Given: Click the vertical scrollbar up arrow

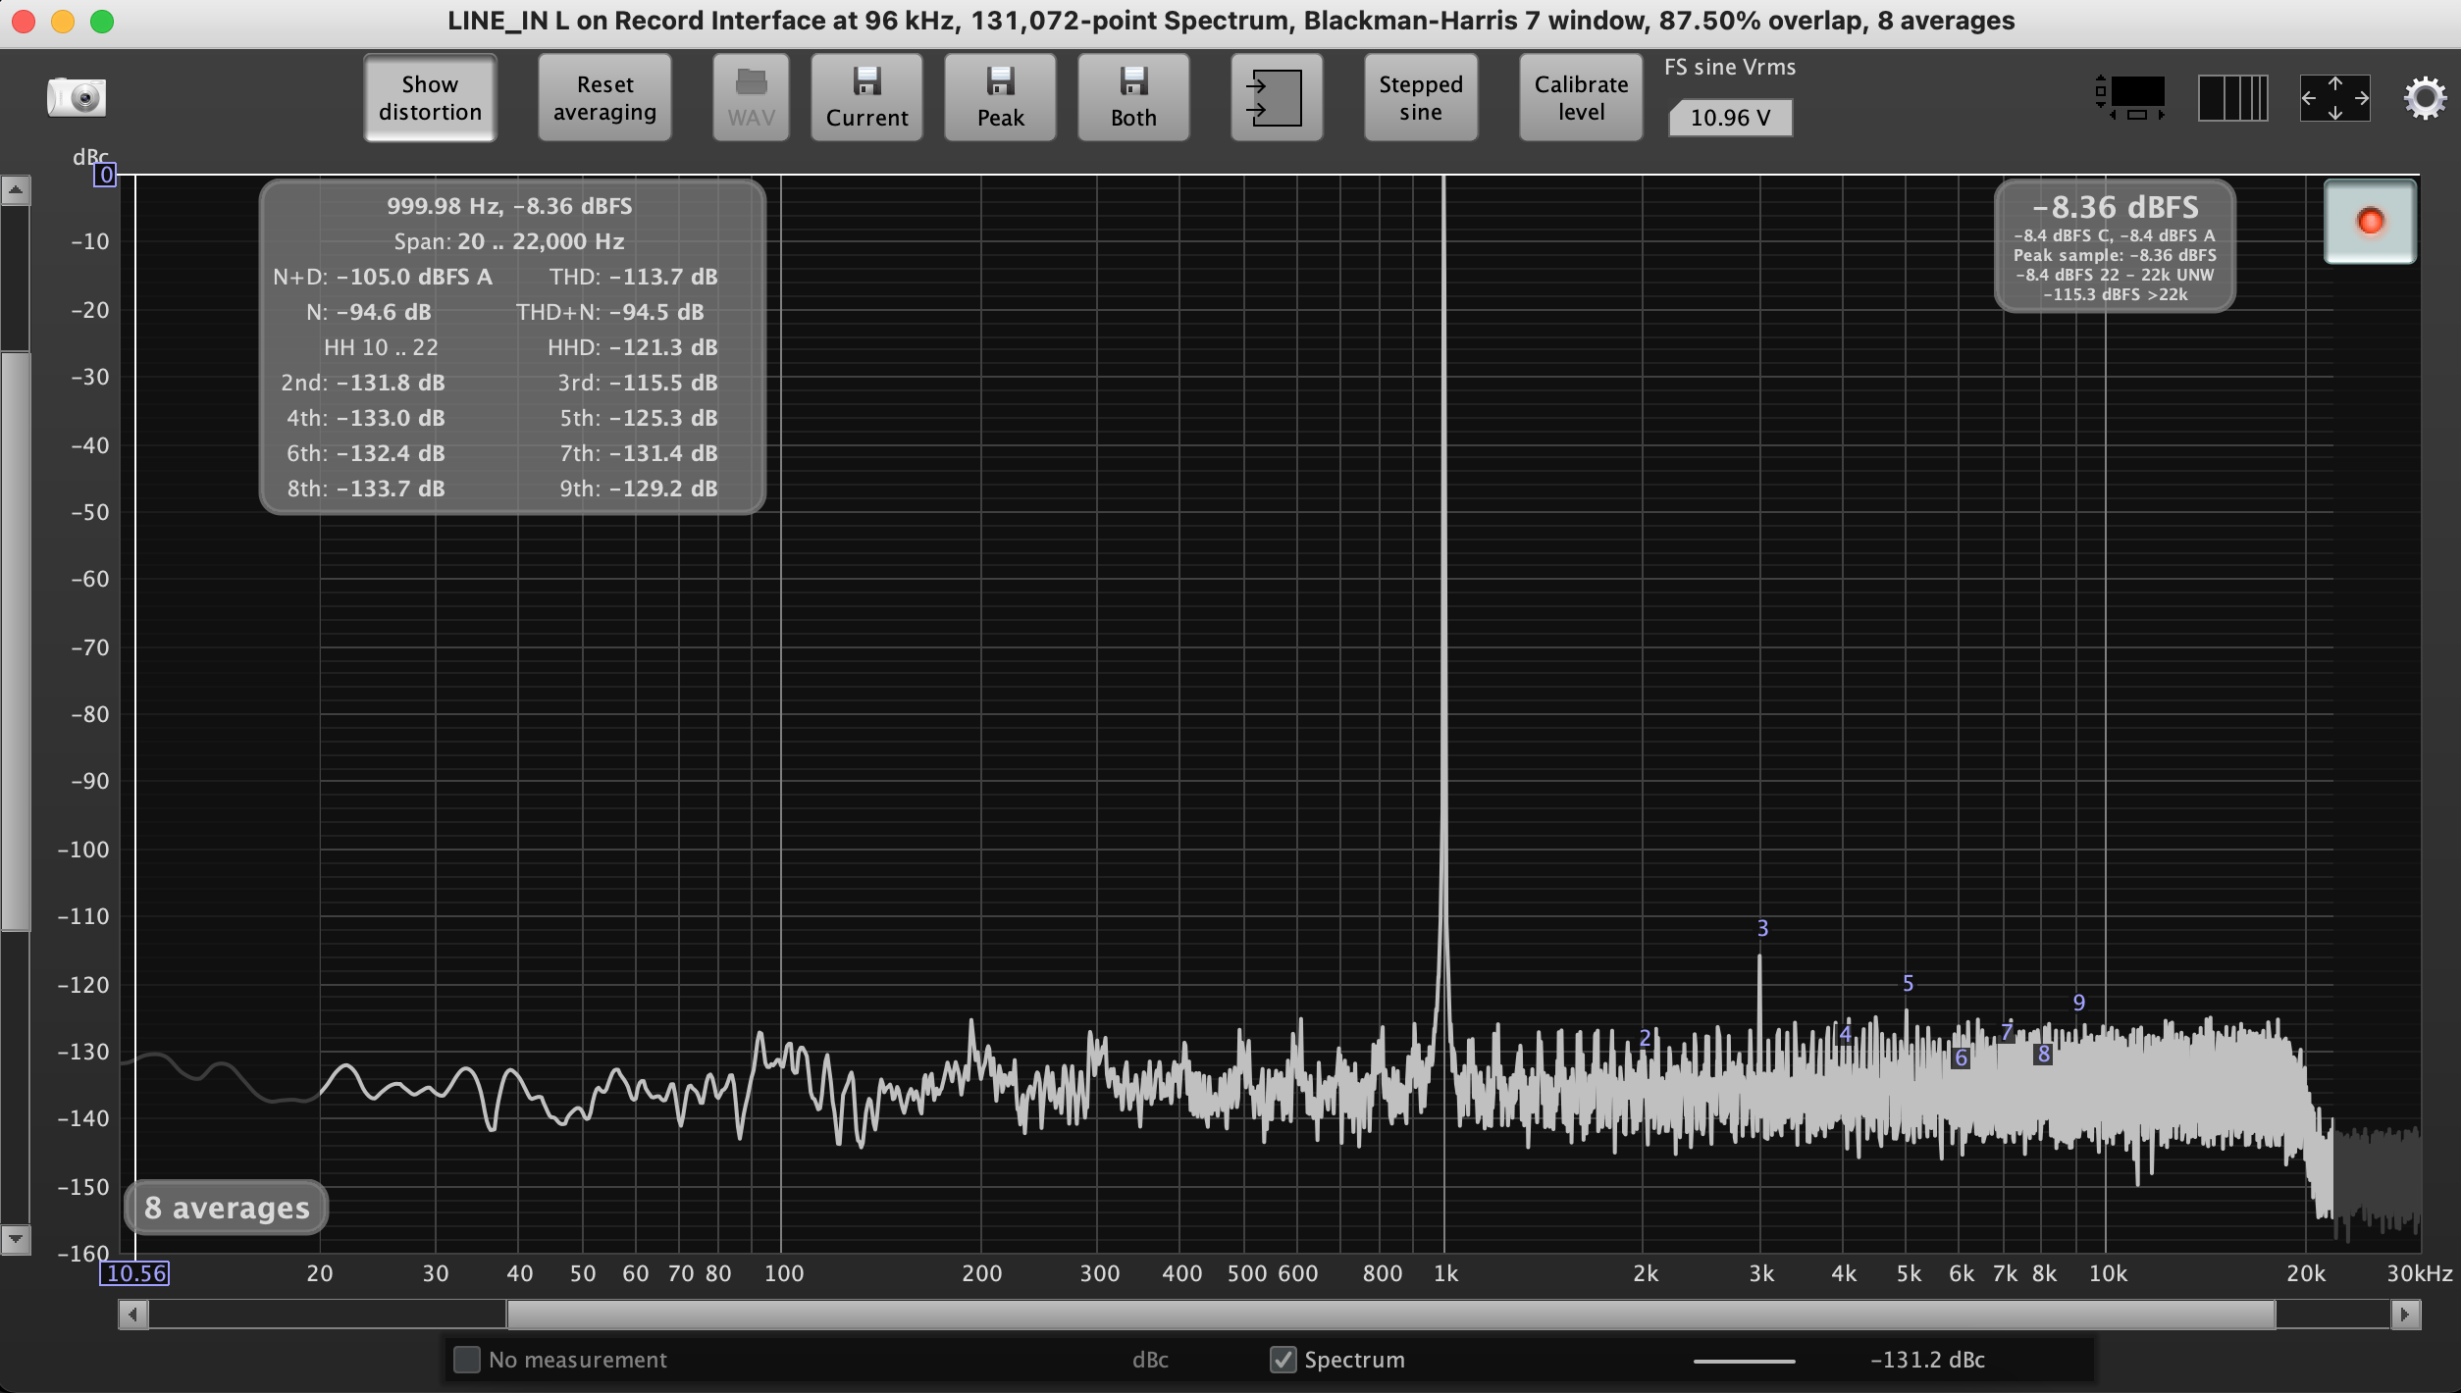Looking at the screenshot, I should [15, 190].
